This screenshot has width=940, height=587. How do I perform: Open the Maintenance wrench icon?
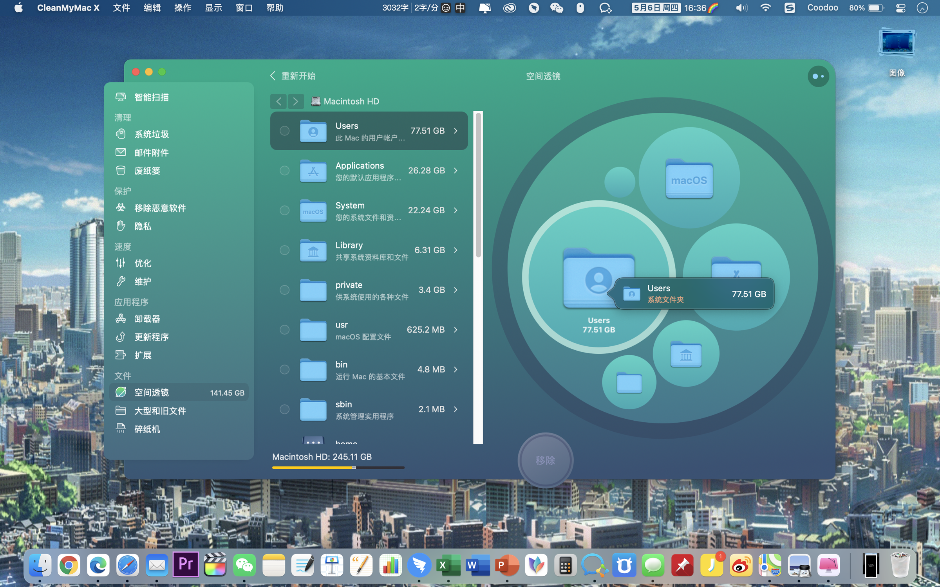coord(121,281)
